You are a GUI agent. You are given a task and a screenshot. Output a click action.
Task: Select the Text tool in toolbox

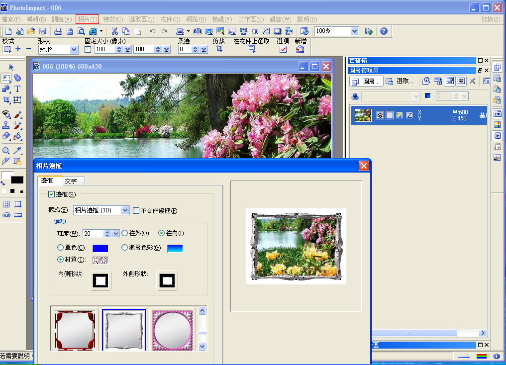(x=17, y=89)
